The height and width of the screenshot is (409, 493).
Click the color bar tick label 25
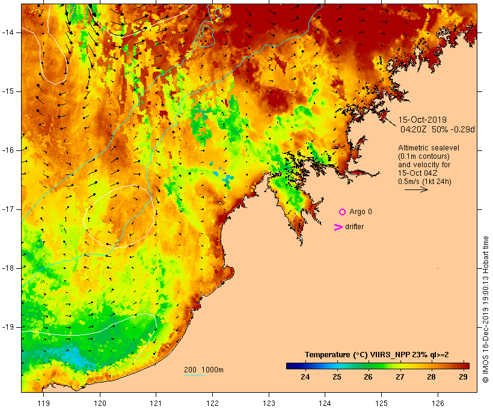click(337, 377)
